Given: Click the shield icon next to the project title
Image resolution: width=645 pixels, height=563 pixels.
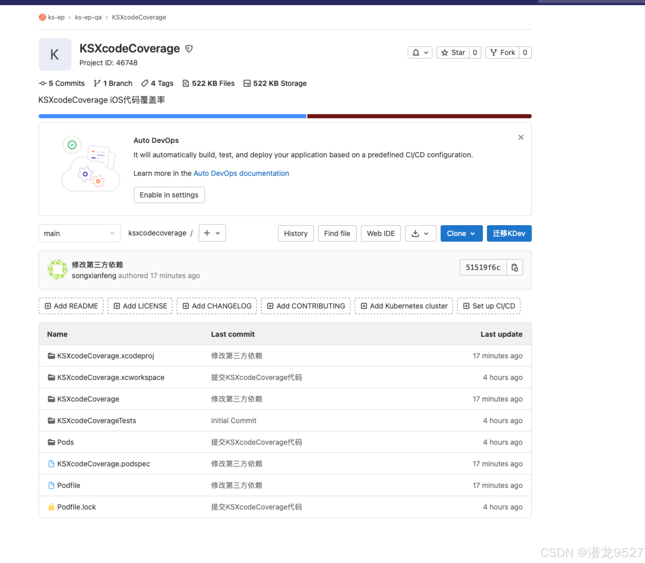Looking at the screenshot, I should tap(189, 49).
